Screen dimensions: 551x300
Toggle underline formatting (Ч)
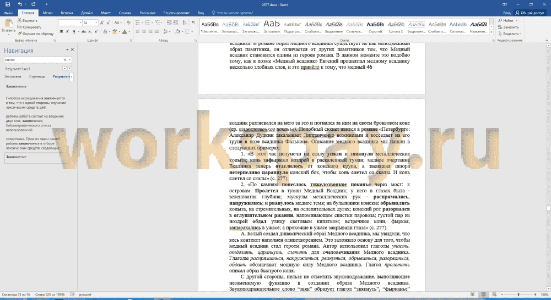[x=74, y=31]
